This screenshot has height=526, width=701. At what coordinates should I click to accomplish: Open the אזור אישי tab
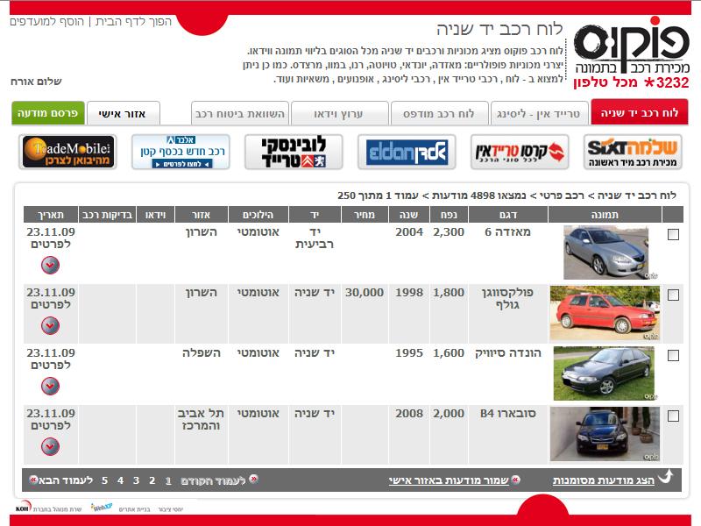point(123,114)
